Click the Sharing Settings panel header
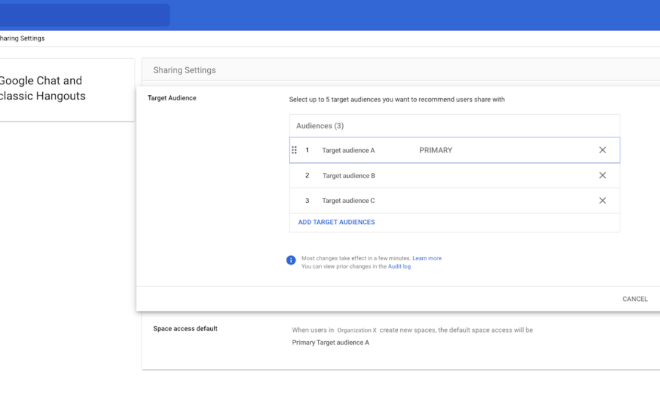 point(401,70)
